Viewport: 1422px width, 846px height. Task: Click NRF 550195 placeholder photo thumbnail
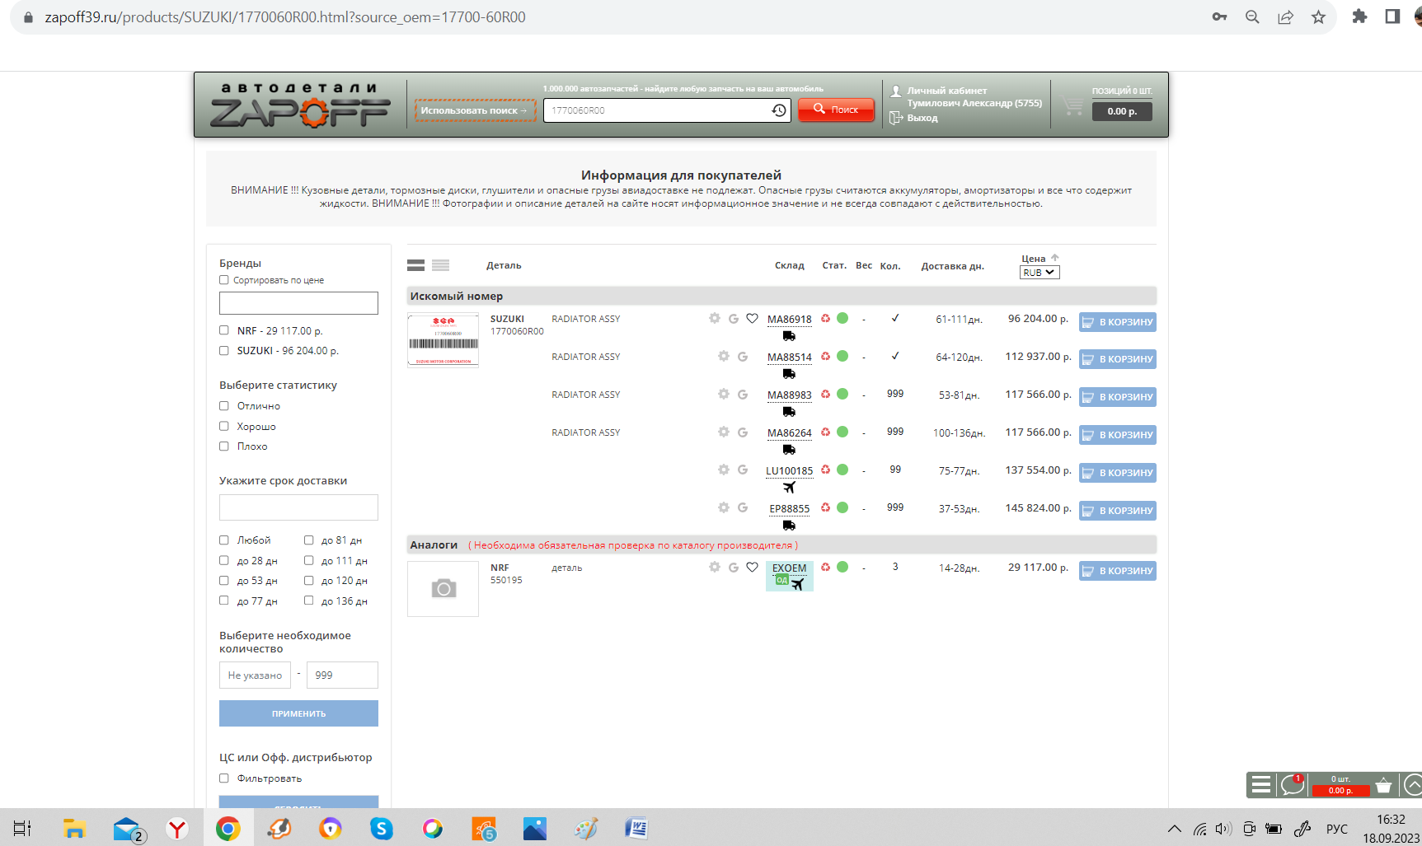point(443,589)
